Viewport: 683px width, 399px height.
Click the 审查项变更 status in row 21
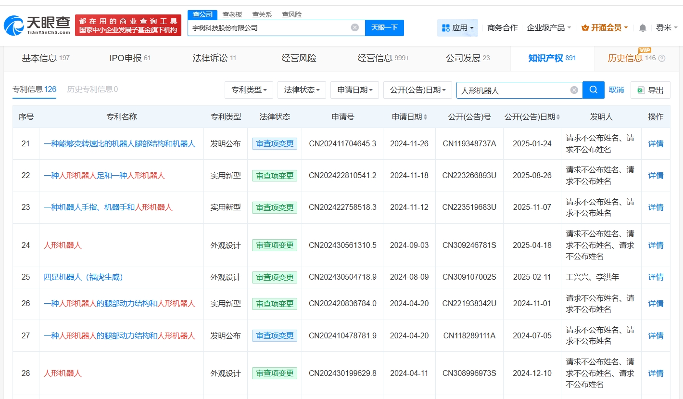click(275, 144)
